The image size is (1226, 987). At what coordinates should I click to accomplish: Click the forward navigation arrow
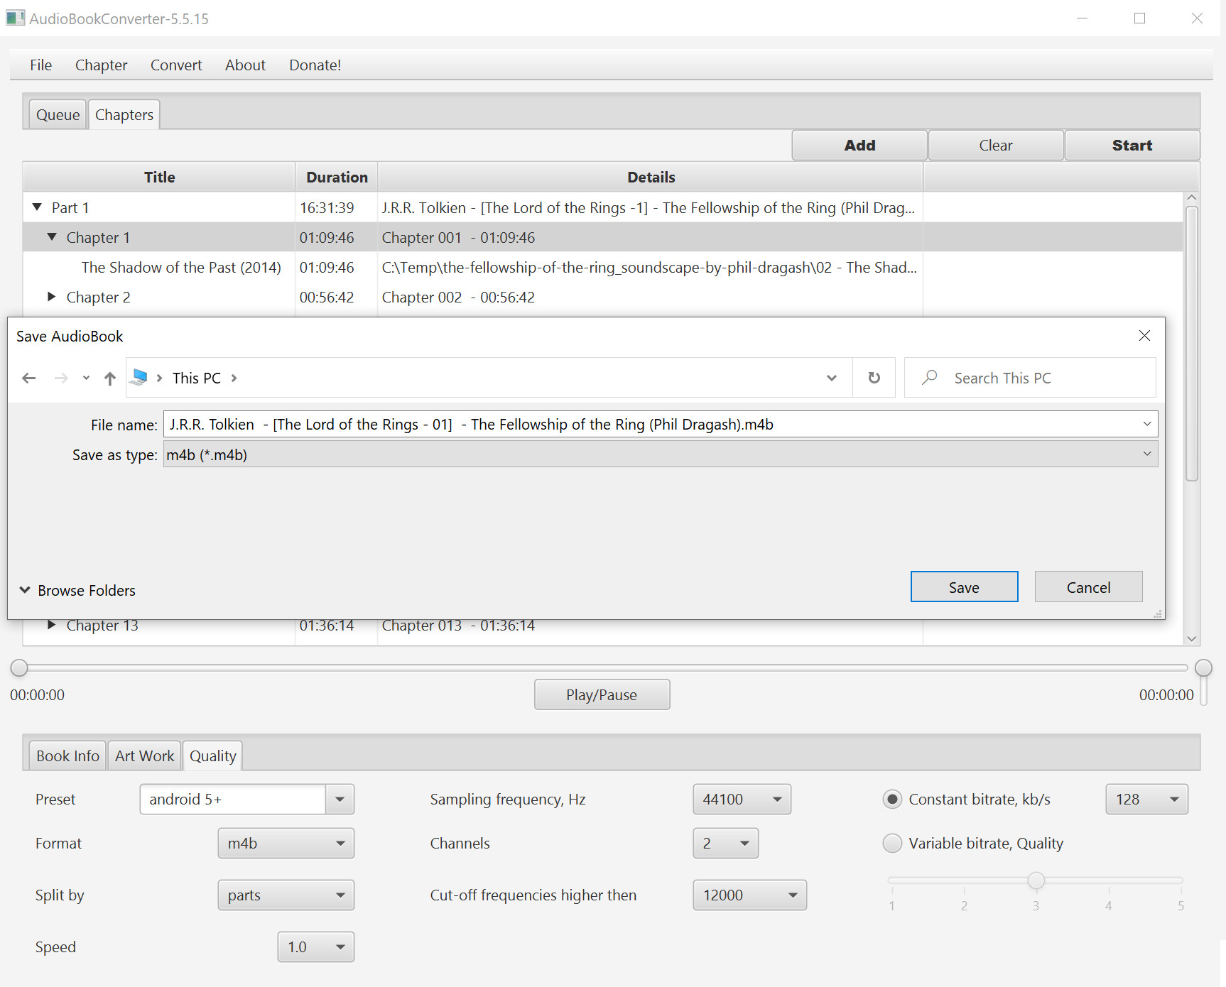click(x=61, y=378)
